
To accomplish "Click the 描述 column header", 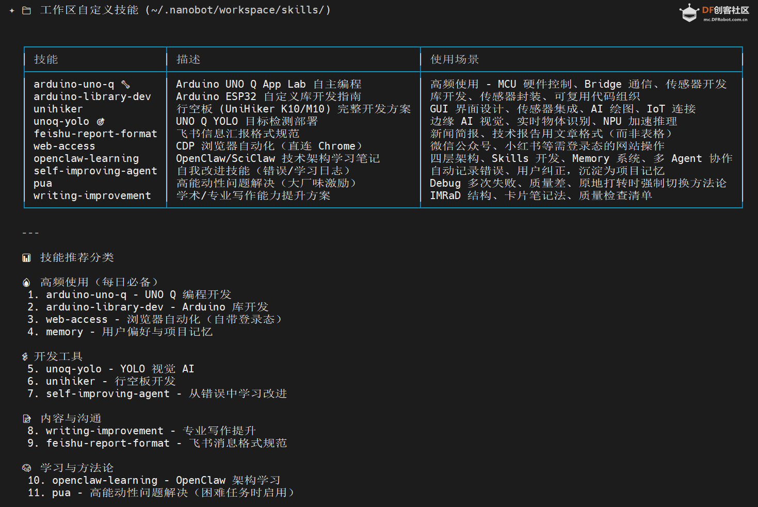I will [189, 59].
